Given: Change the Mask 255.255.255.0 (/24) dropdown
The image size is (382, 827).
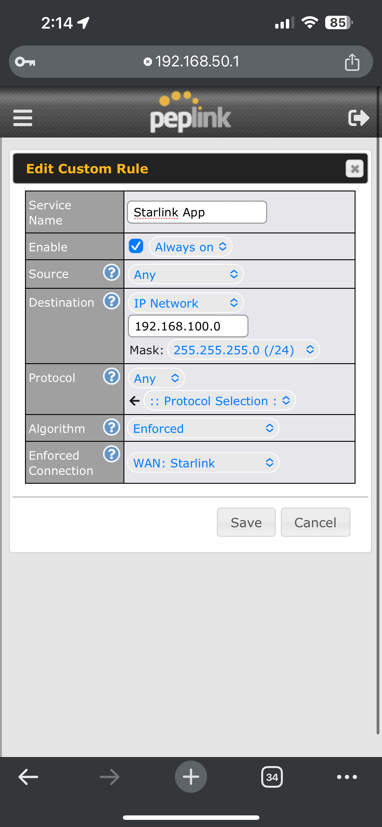Looking at the screenshot, I should pos(243,349).
